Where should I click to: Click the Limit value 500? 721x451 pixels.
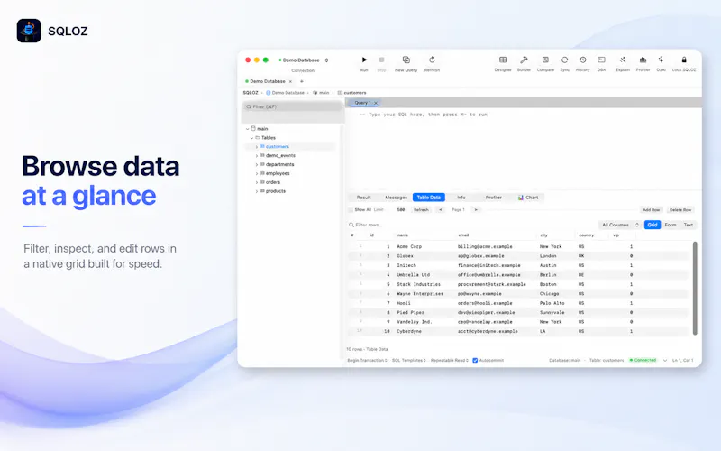point(400,210)
